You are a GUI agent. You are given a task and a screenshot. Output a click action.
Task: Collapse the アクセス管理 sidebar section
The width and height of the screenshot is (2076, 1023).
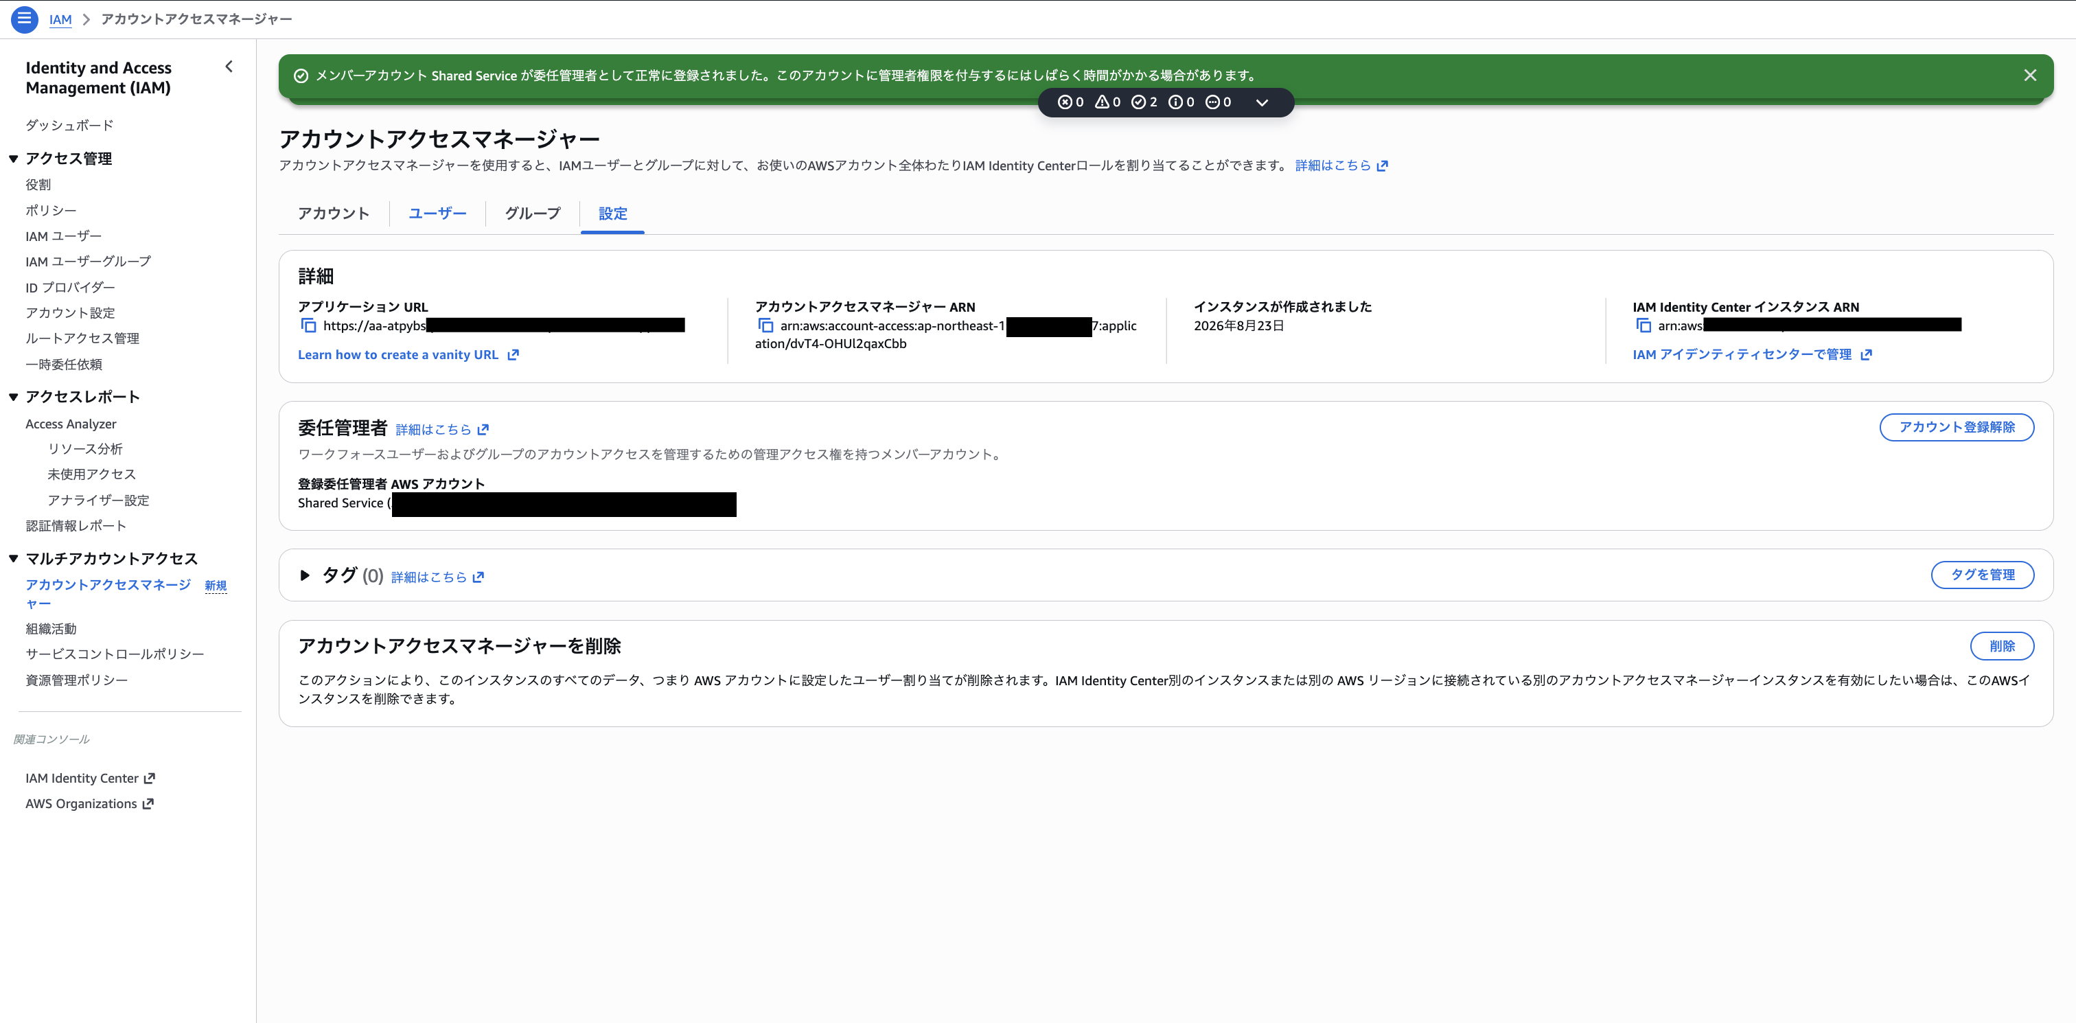(14, 159)
